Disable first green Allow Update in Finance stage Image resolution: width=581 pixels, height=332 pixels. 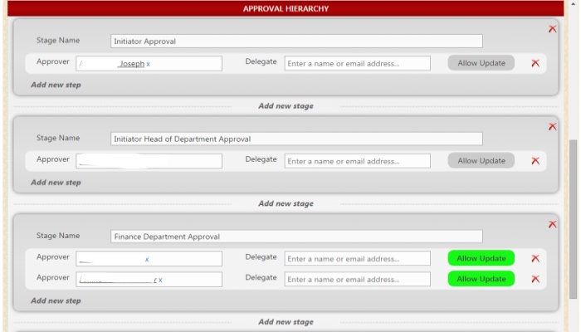[x=481, y=259]
